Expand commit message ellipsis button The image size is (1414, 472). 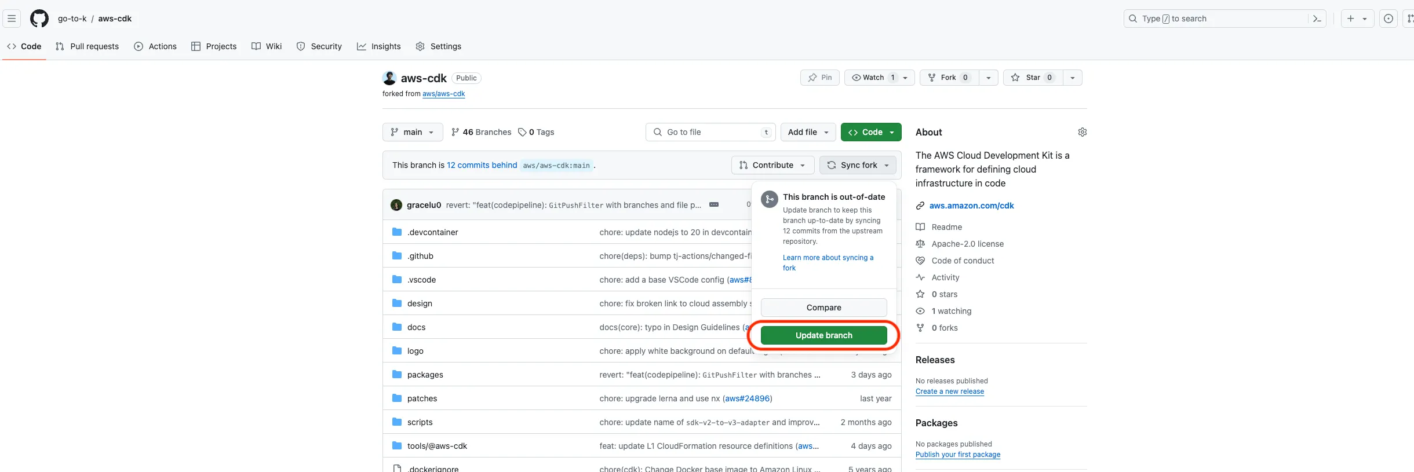point(714,204)
